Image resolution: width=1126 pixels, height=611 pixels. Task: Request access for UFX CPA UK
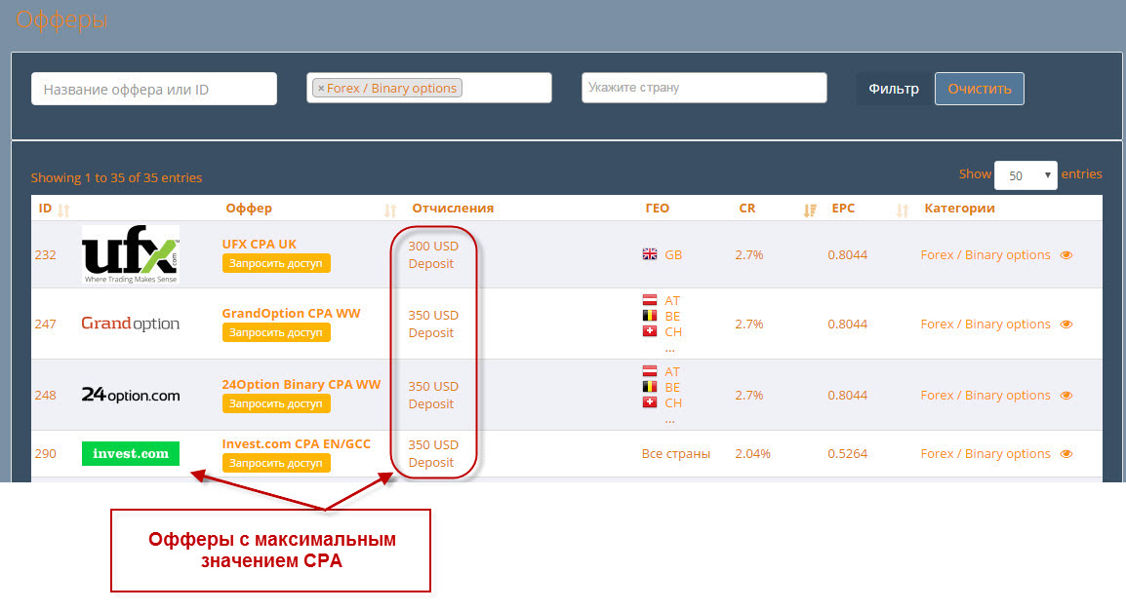276,263
